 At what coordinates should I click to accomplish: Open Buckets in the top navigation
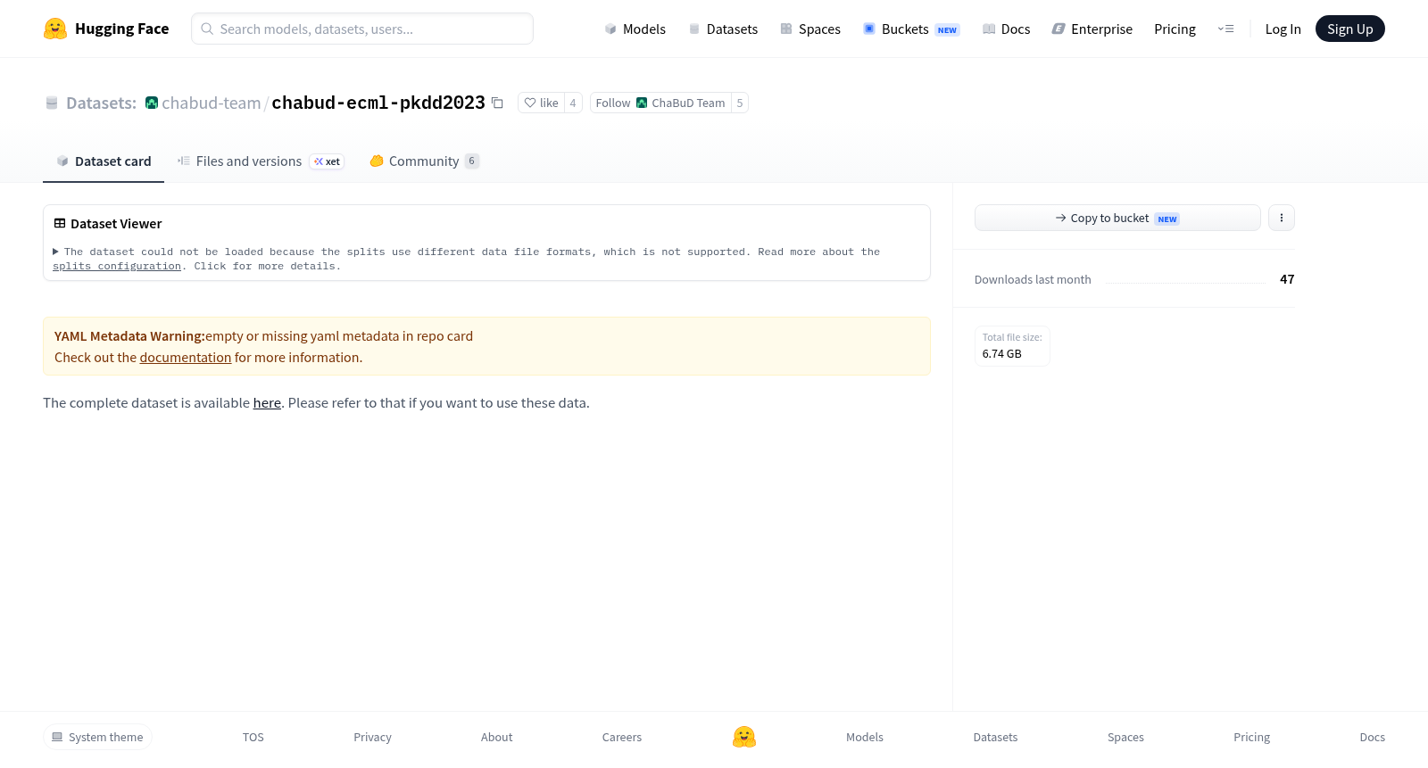[911, 29]
